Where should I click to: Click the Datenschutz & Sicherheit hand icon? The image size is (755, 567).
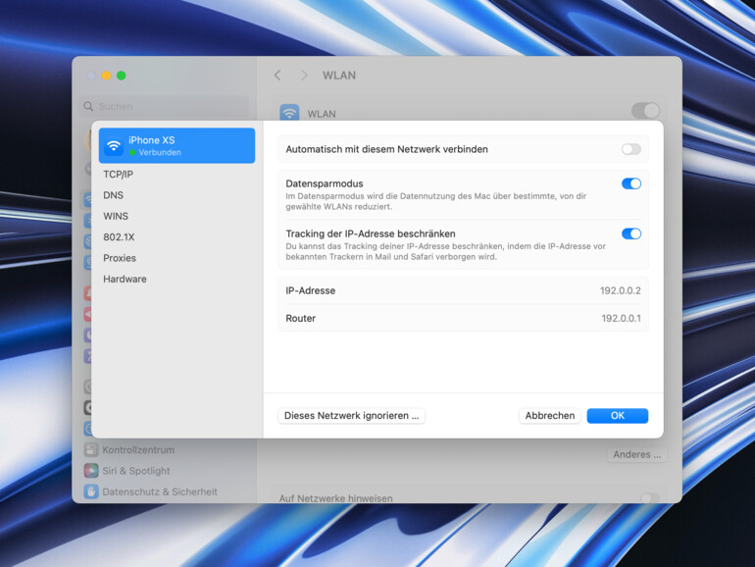[91, 491]
